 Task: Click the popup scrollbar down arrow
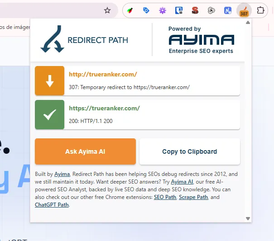pyautogui.click(x=248, y=218)
